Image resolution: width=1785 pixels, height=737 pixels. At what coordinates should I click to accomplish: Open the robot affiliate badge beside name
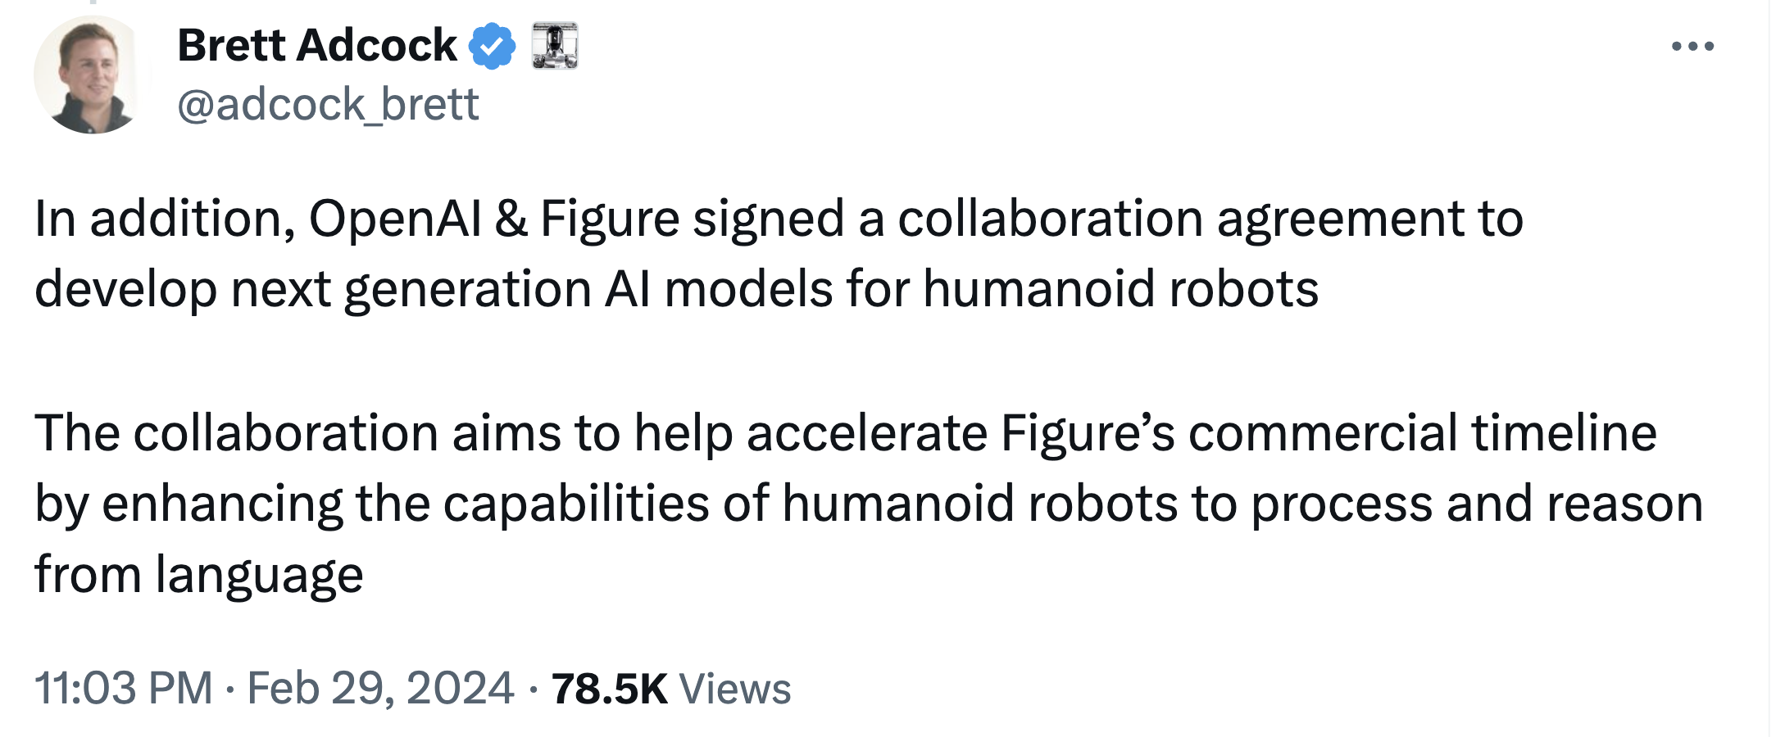click(555, 46)
